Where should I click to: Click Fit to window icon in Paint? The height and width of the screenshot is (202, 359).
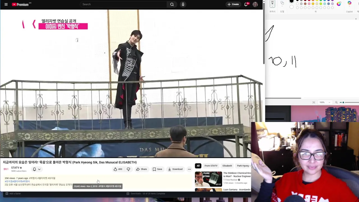tap(314, 102)
